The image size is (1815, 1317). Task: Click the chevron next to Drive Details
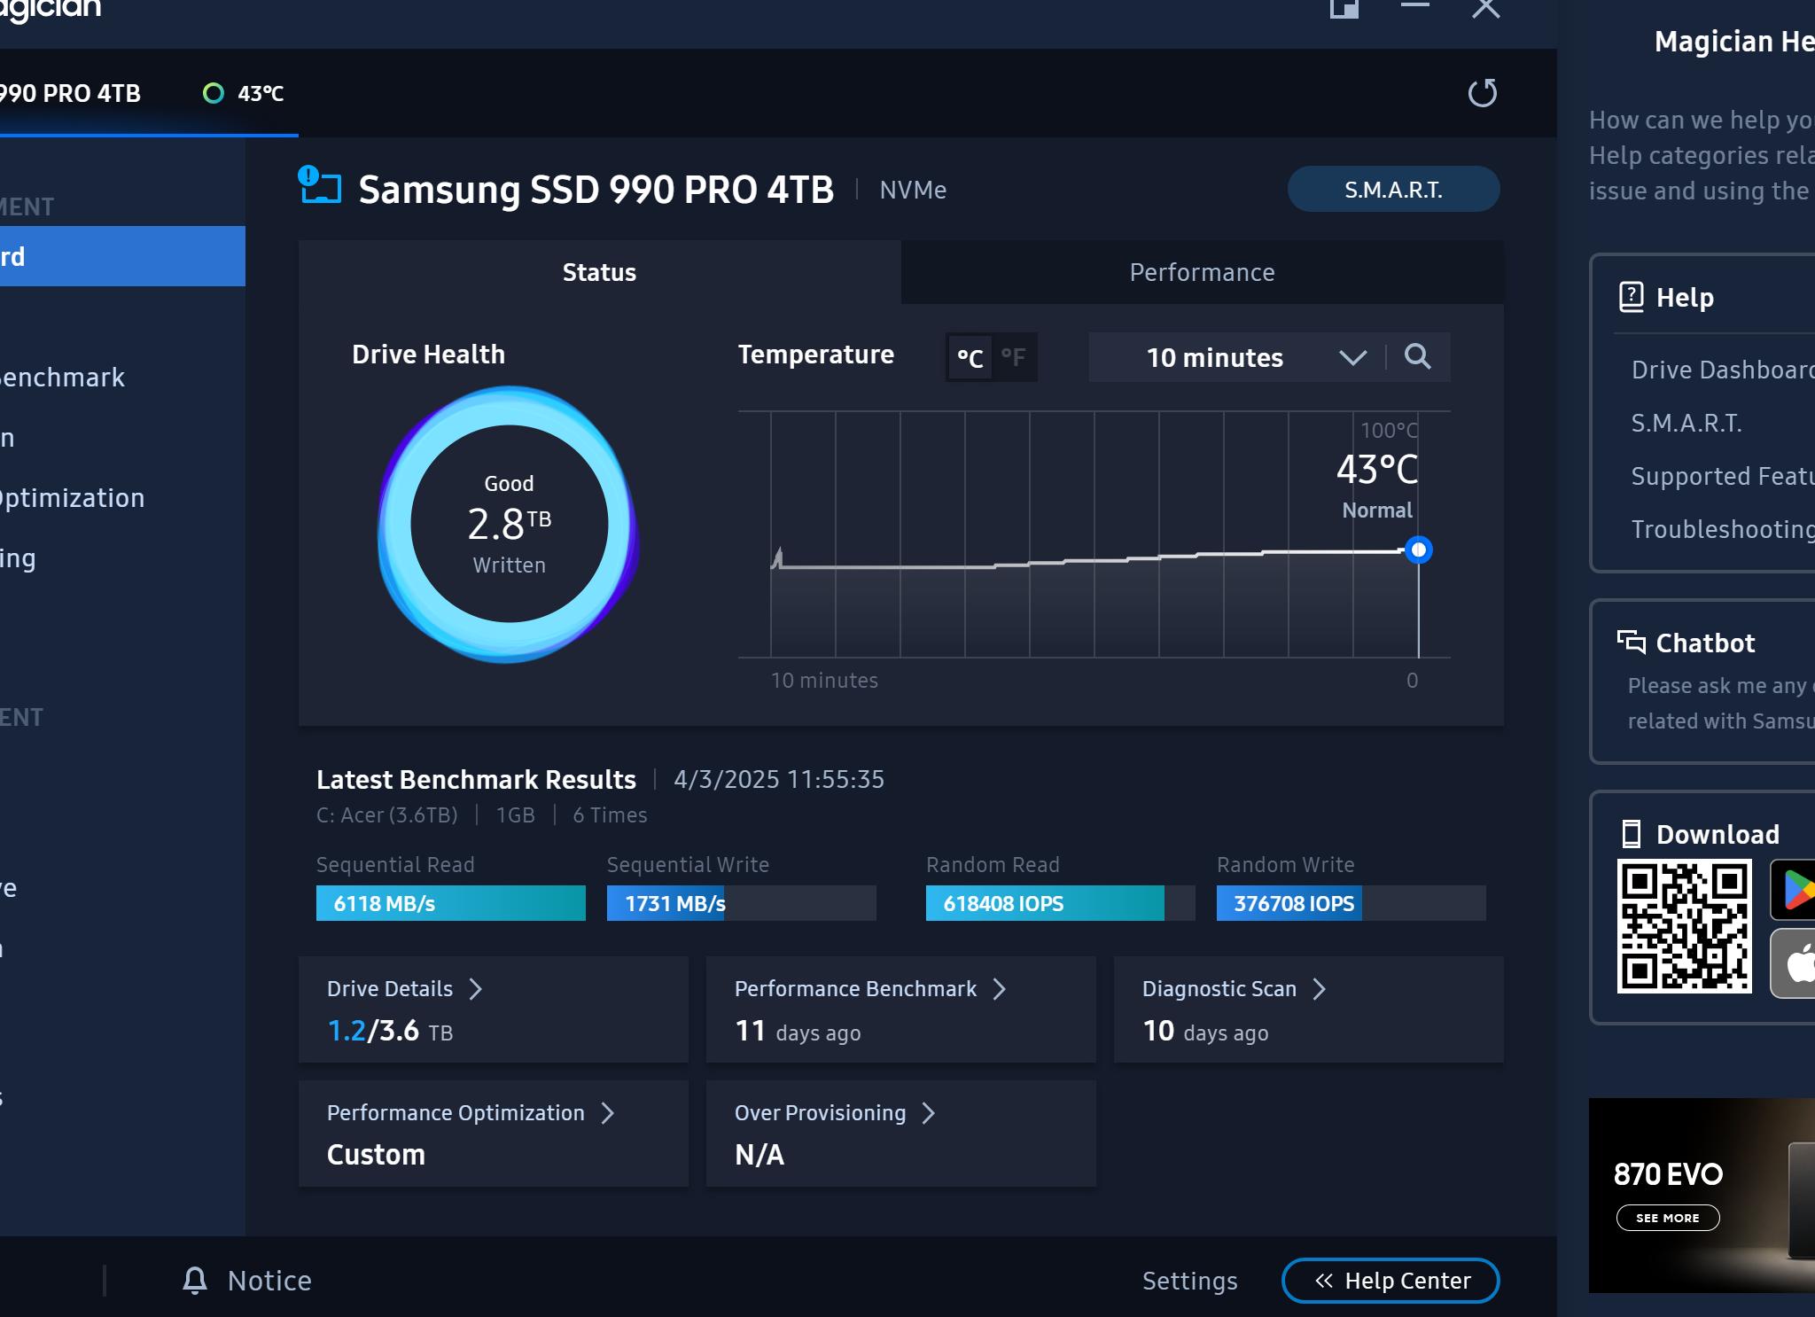(x=475, y=989)
